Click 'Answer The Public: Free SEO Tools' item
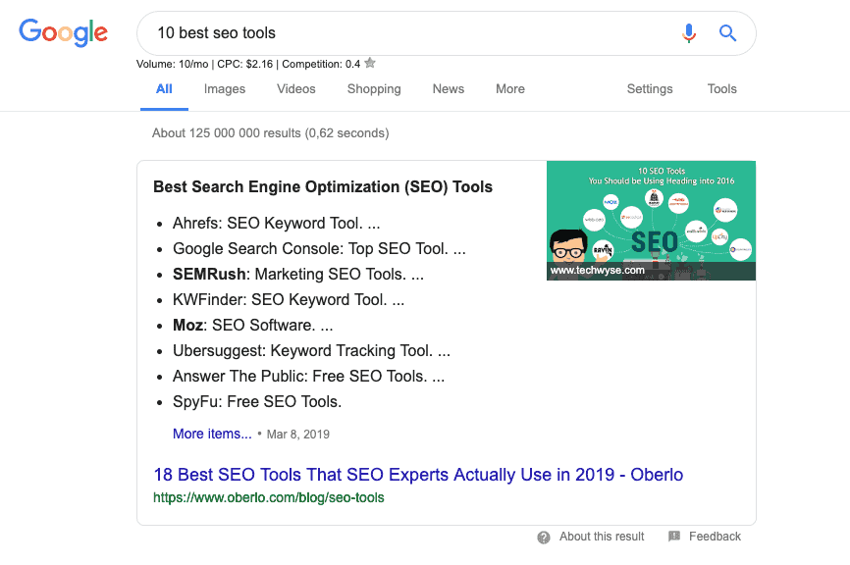Screen dimensions: 850x565 click(308, 376)
